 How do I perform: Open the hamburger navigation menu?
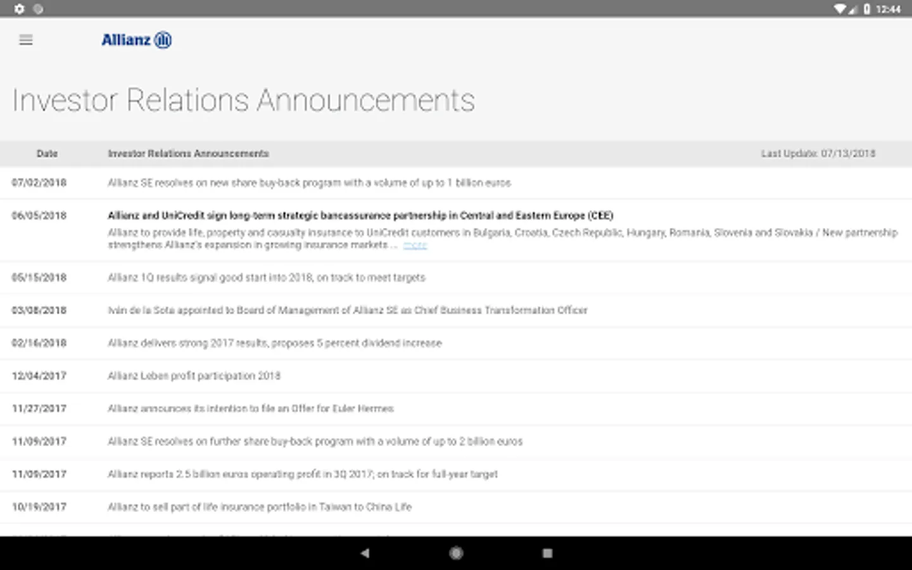point(26,40)
